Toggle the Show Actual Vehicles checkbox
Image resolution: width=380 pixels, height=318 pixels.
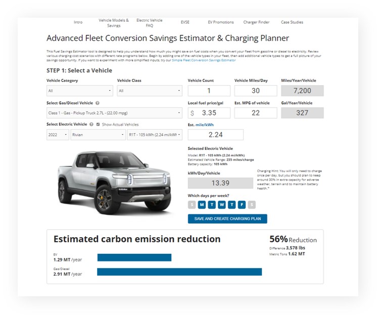(x=98, y=124)
